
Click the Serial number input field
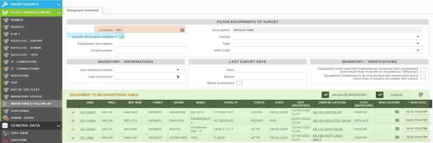coord(151,51)
